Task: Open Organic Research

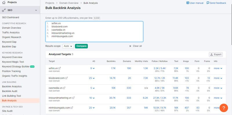Action: pyautogui.click(x=12, y=37)
